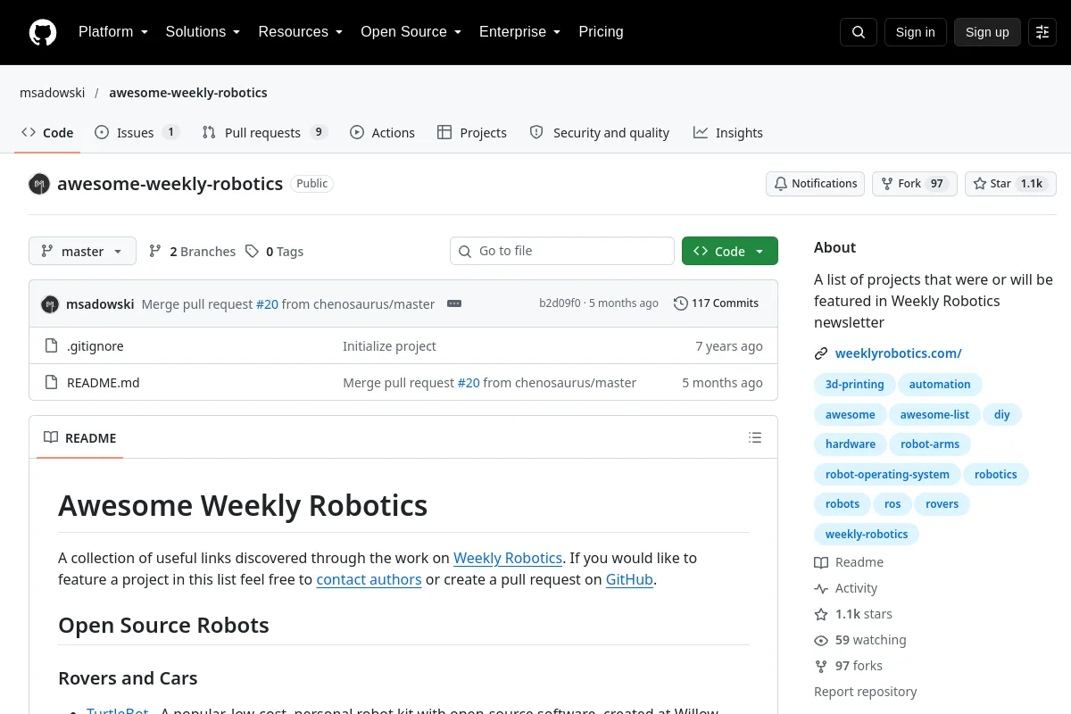
Task: Open the master branch selector
Action: (x=82, y=252)
